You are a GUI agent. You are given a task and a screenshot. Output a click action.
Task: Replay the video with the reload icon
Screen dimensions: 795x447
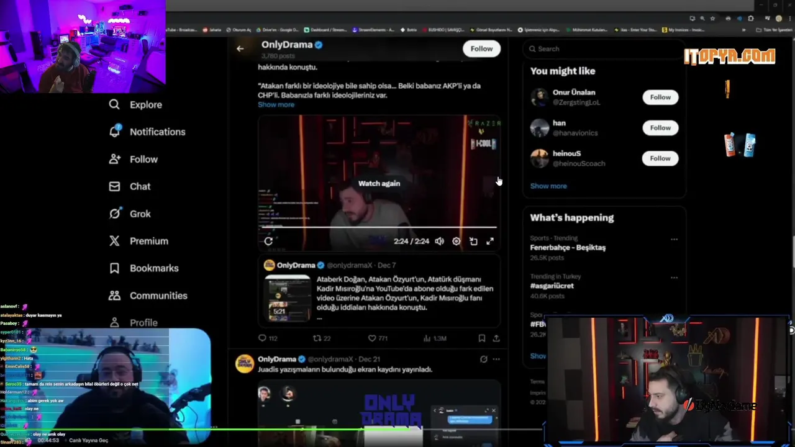pos(268,241)
